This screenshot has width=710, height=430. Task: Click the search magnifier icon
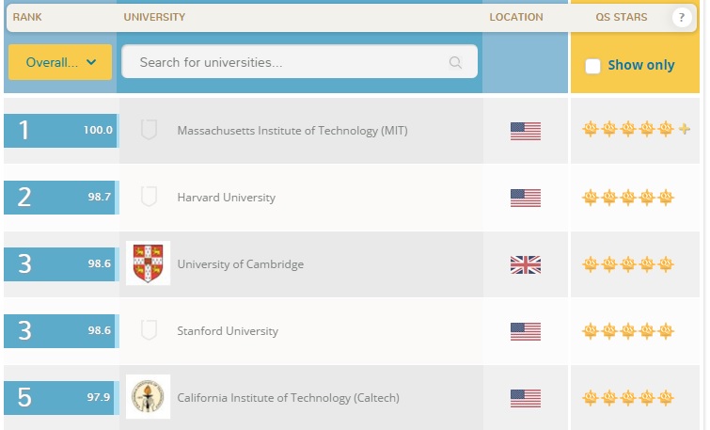tap(455, 62)
